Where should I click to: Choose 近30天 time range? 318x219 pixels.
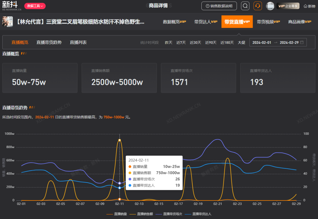pyautogui.click(x=195, y=43)
